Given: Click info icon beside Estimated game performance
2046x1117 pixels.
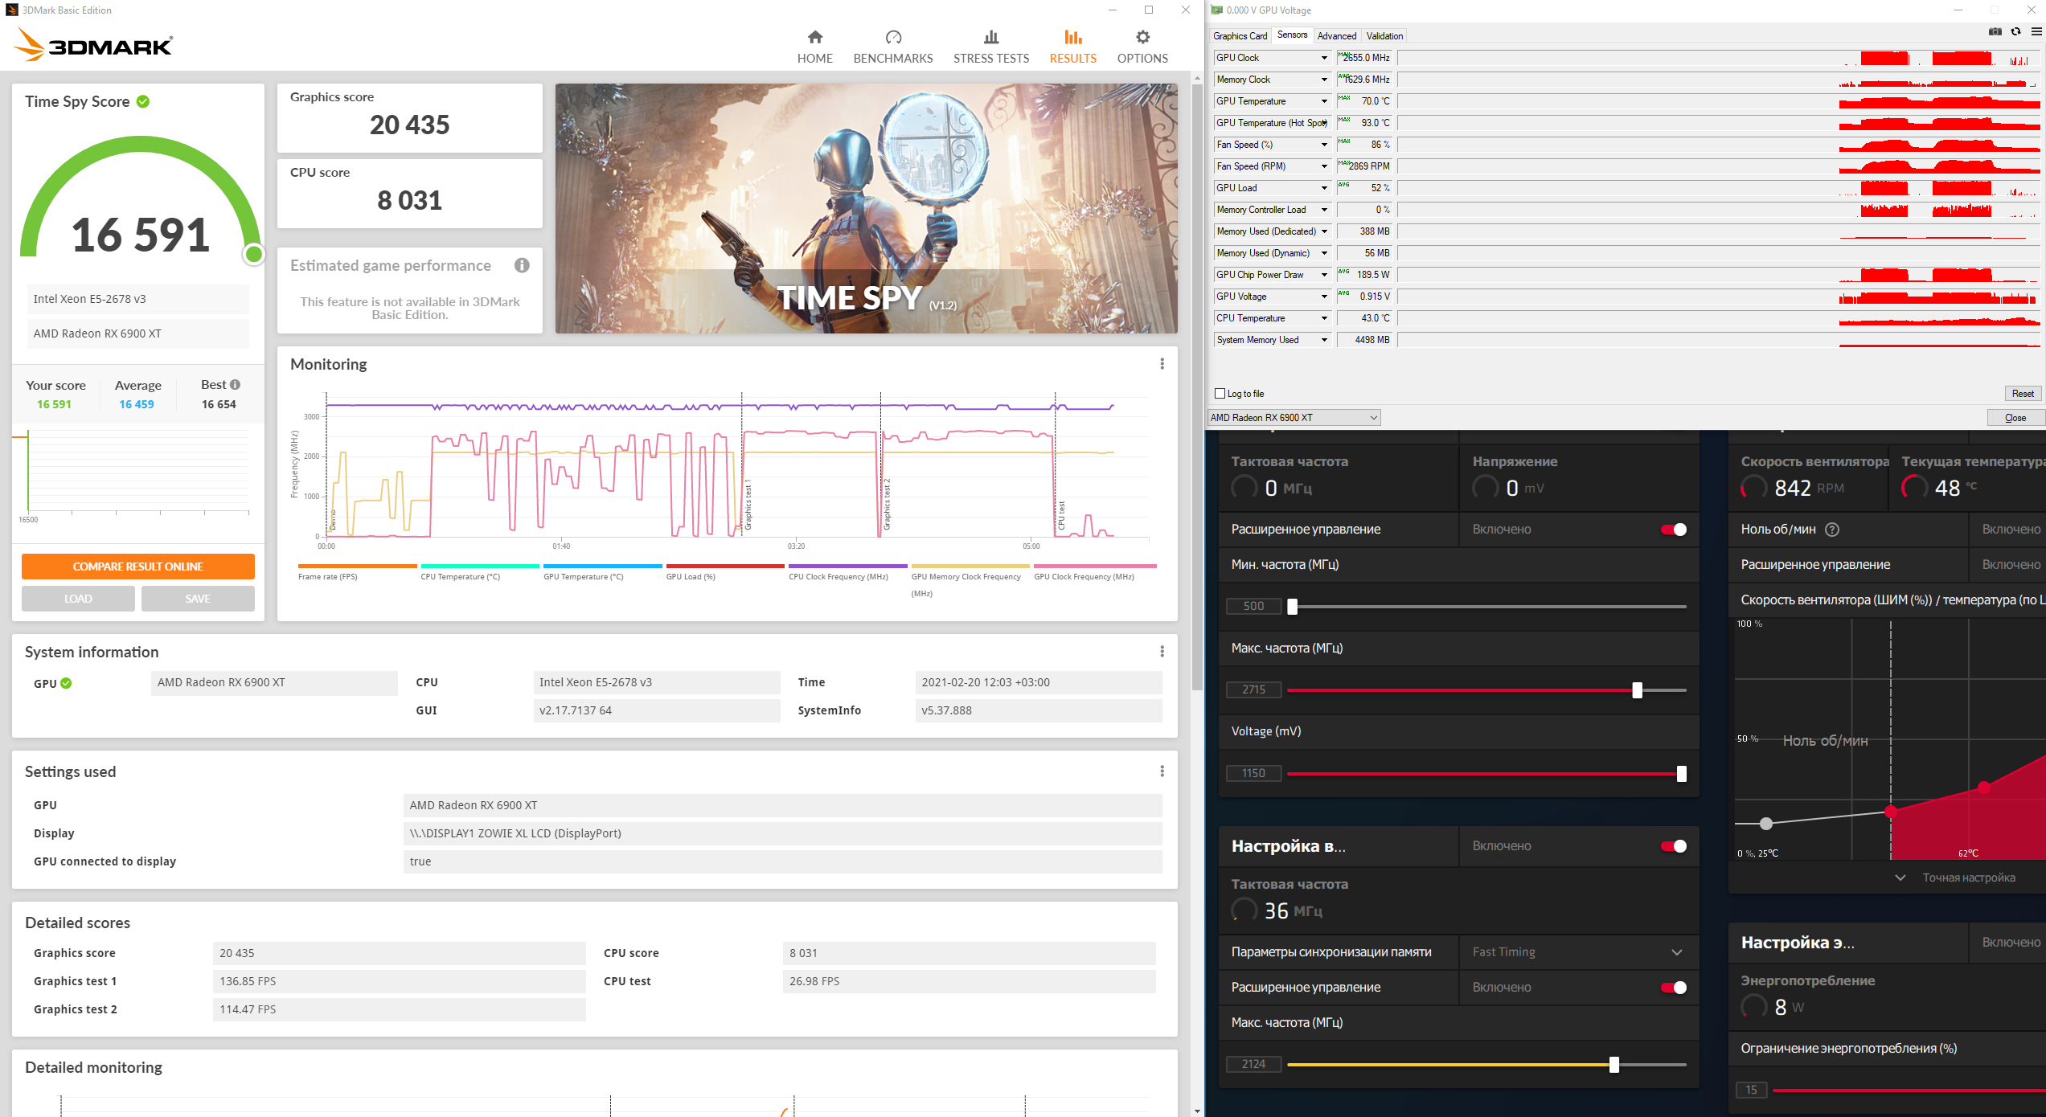Looking at the screenshot, I should [x=522, y=265].
